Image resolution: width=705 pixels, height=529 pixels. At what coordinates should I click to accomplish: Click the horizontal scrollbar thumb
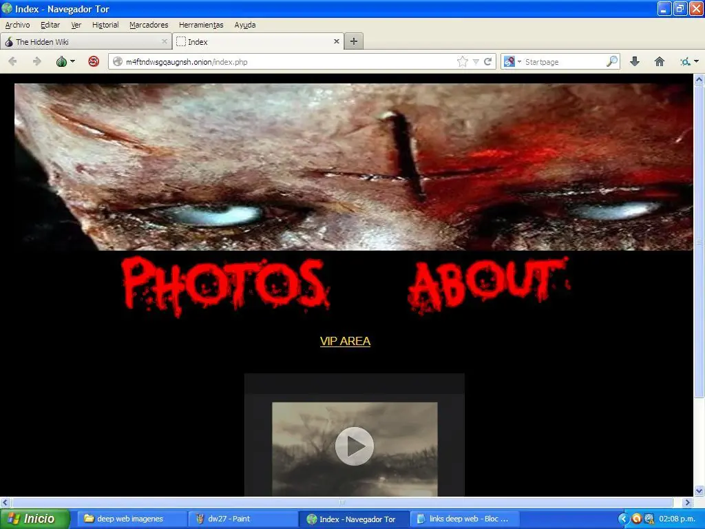(x=341, y=502)
